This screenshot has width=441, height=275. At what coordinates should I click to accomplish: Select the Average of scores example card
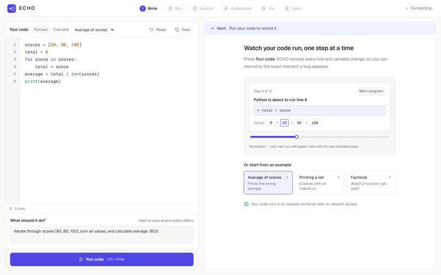point(268,183)
